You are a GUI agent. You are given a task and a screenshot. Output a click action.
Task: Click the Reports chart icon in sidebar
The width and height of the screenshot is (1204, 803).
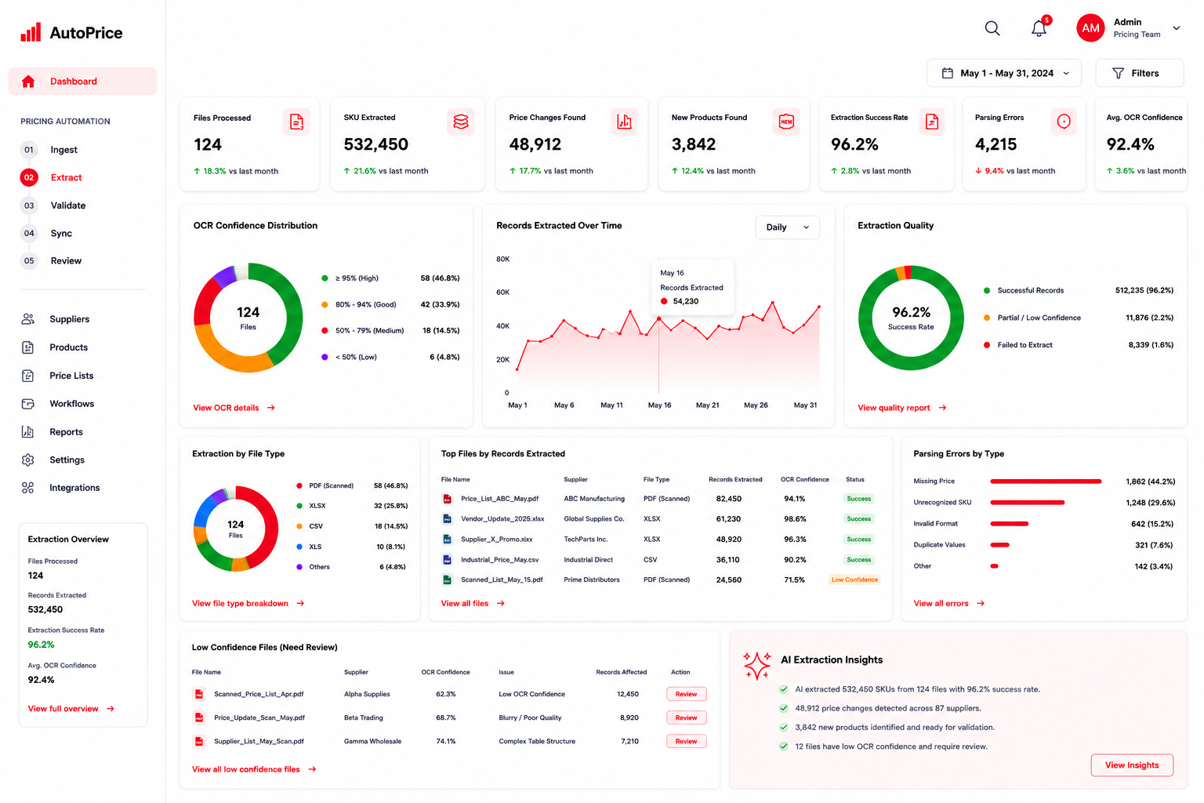coord(28,432)
